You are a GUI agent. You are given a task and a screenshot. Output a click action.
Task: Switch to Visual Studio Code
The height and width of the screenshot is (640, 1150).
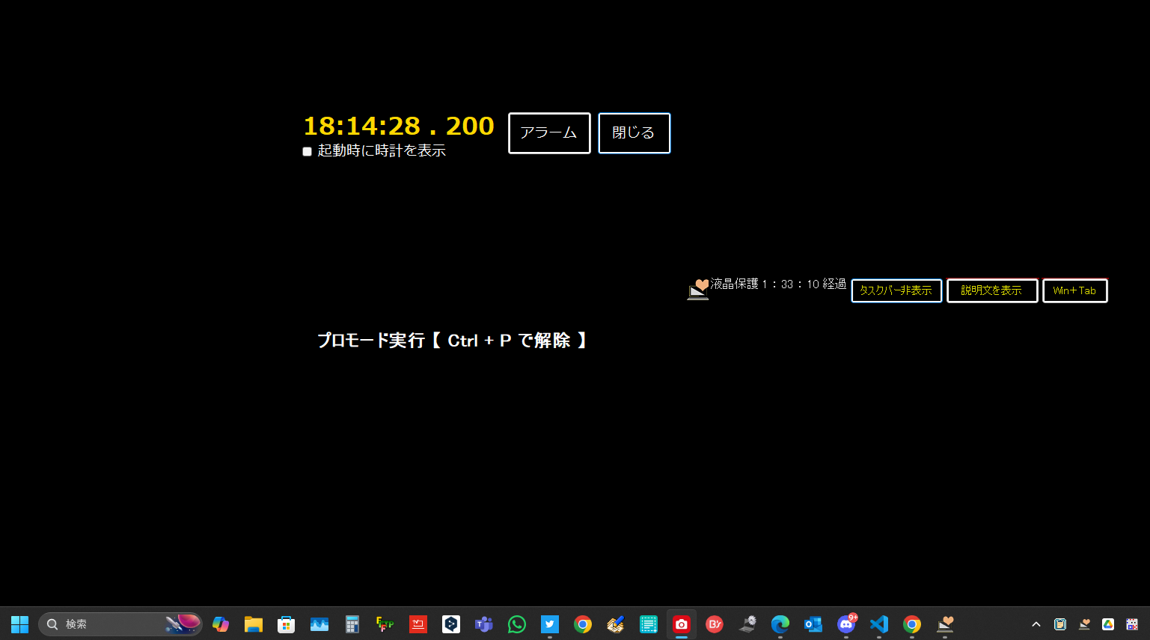[879, 624]
